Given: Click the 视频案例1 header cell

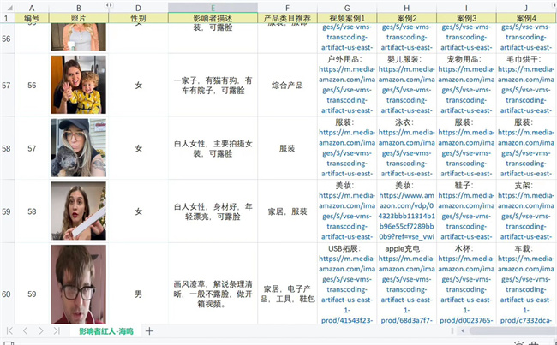Looking at the screenshot, I should (347, 18).
